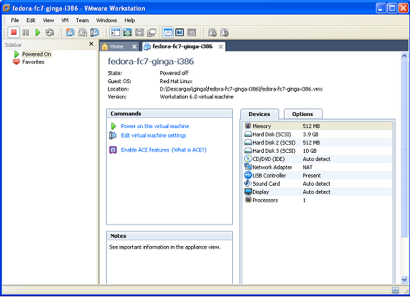Click Edit virtual machine settings link
This screenshot has width=410, height=297.
[x=154, y=135]
